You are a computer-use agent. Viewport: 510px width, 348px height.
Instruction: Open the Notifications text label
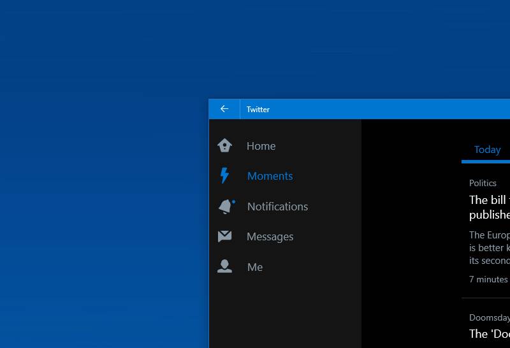(277, 207)
